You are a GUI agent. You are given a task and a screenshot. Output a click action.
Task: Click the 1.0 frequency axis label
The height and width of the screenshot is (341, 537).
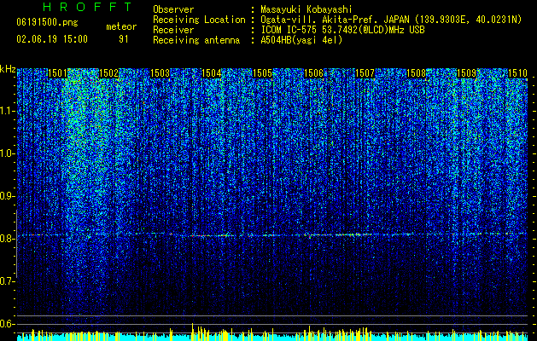[x=7, y=153]
